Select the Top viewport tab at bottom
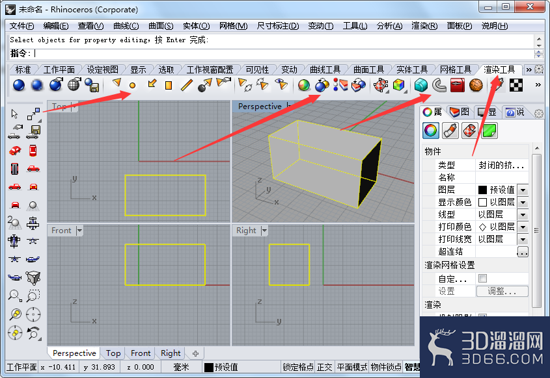The width and height of the screenshot is (550, 378). click(113, 353)
